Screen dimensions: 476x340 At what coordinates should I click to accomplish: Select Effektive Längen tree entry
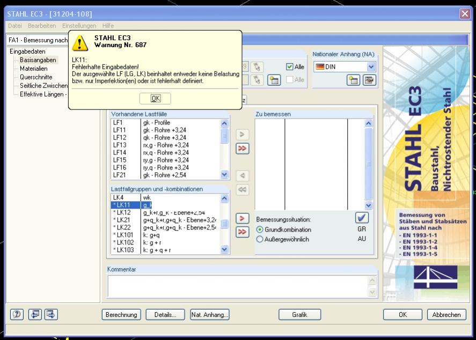pyautogui.click(x=43, y=94)
